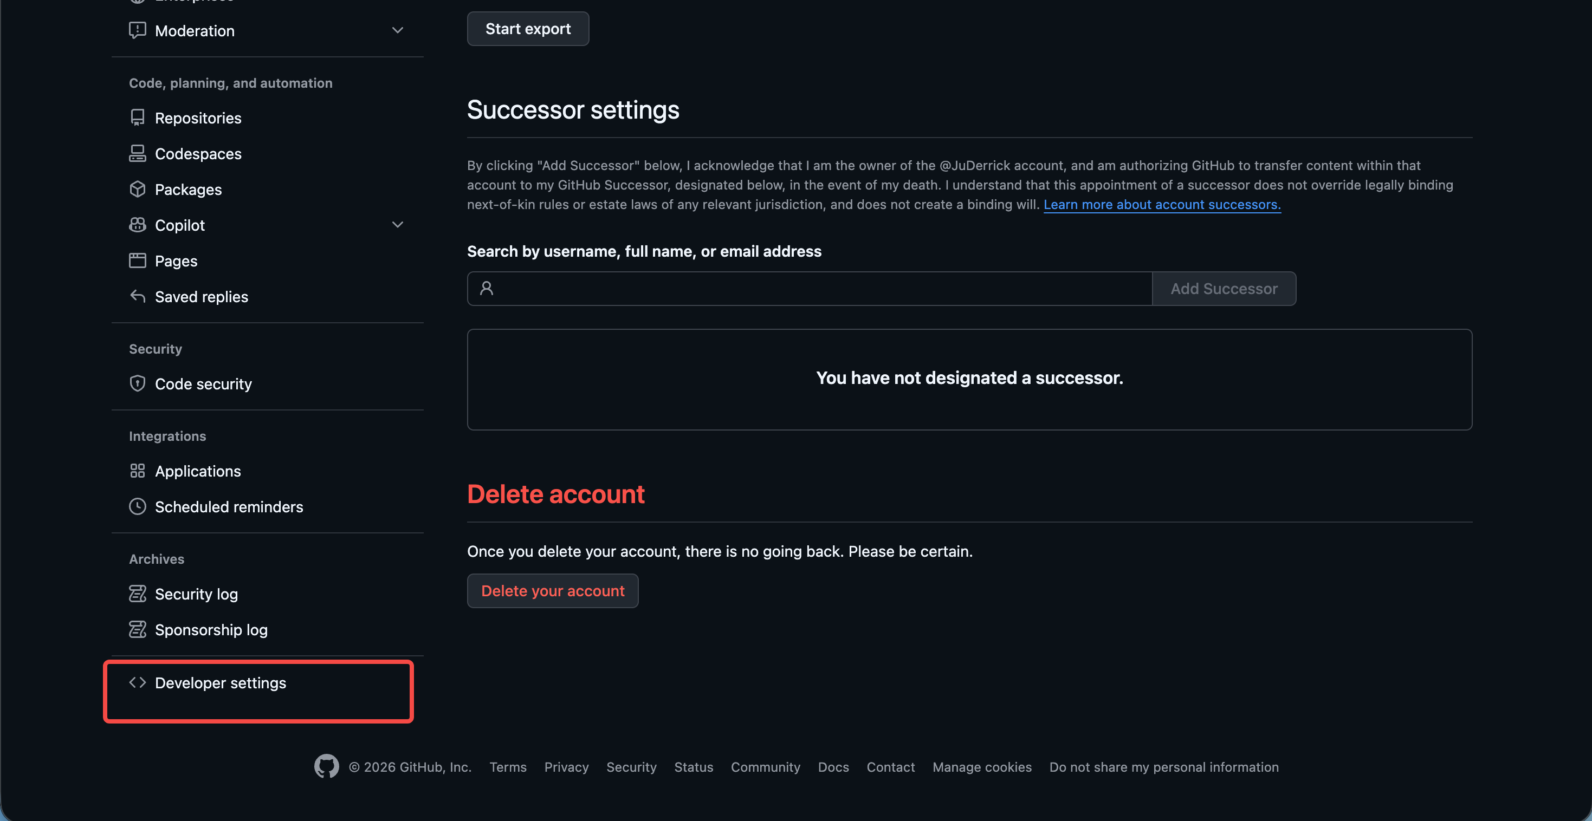1592x821 pixels.
Task: Open Learn more about account successors link
Action: 1162,205
